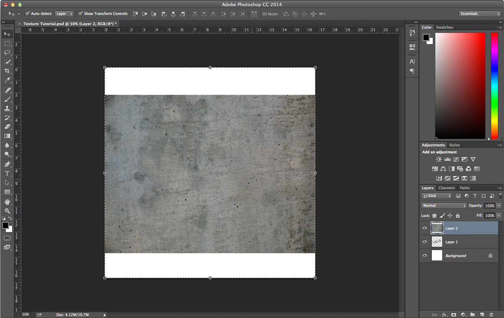
Task: Open the blend mode dropdown set to Normal
Action: tap(444, 205)
